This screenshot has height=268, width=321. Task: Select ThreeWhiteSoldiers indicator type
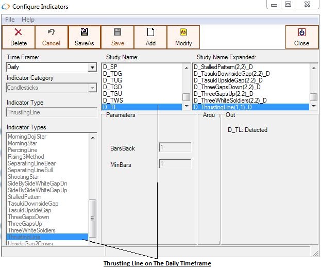[31, 230]
